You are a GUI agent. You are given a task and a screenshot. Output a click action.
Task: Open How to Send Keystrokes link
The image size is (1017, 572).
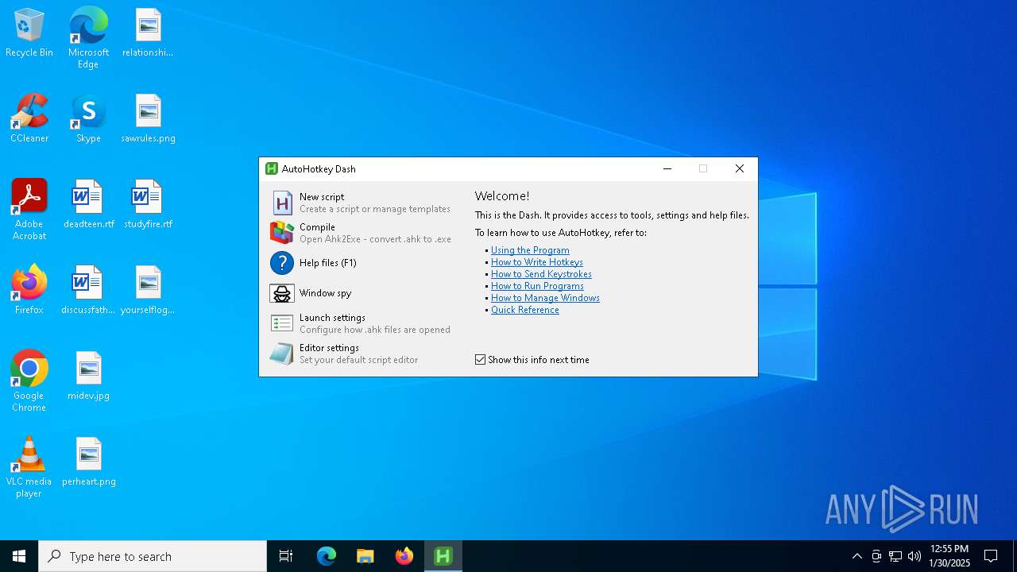point(541,274)
